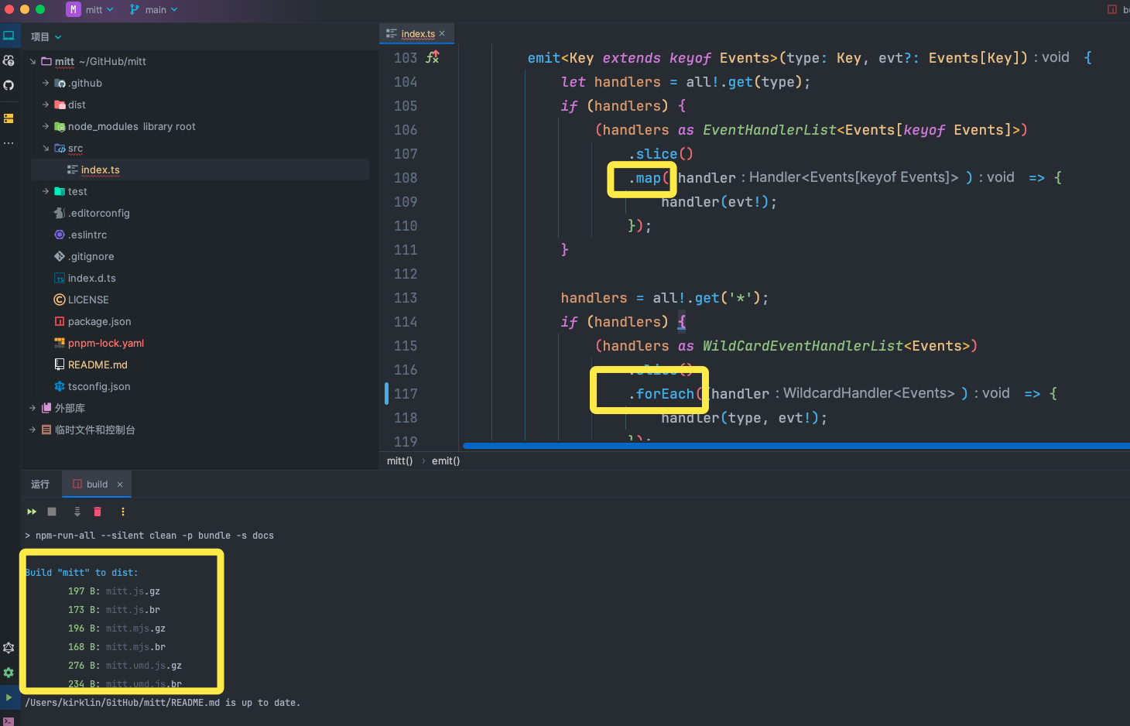Expand the node_modules library root folder
1130x726 pixels.
pos(46,126)
